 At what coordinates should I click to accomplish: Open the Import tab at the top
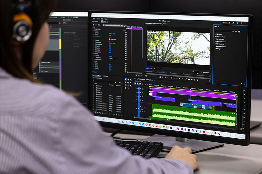98,18
